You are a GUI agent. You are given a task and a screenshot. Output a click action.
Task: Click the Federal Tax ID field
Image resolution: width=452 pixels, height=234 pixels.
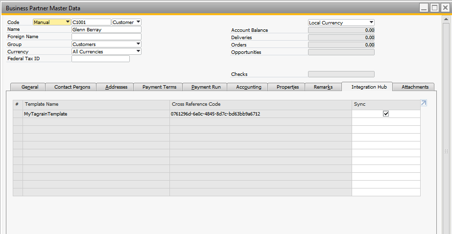(100, 59)
